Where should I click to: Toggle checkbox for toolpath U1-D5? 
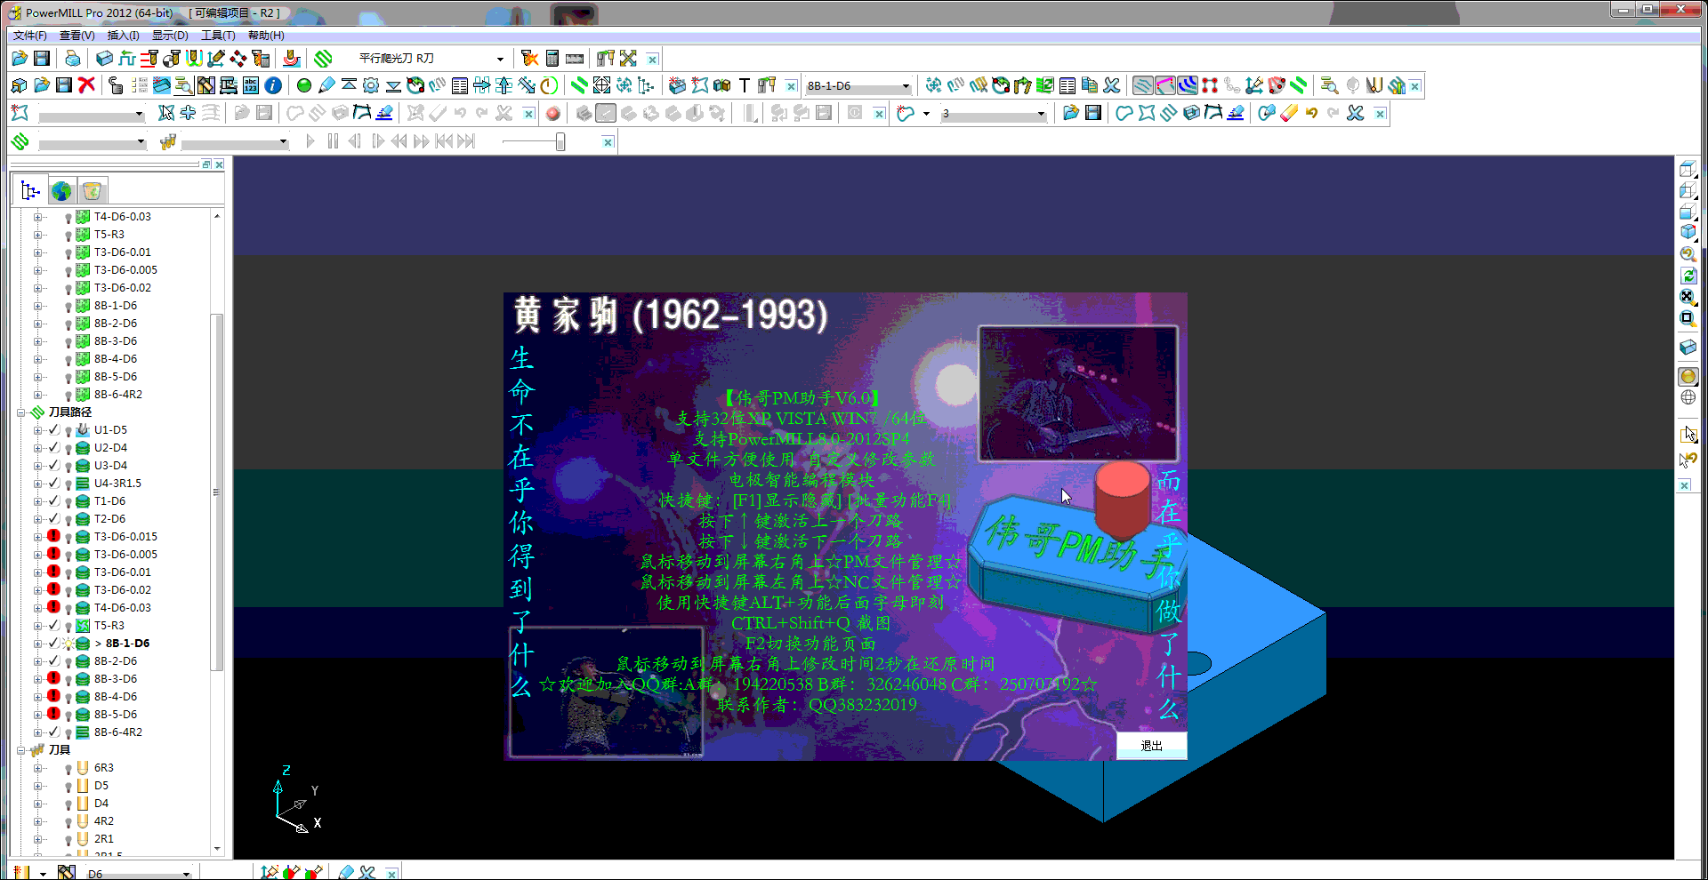(53, 430)
